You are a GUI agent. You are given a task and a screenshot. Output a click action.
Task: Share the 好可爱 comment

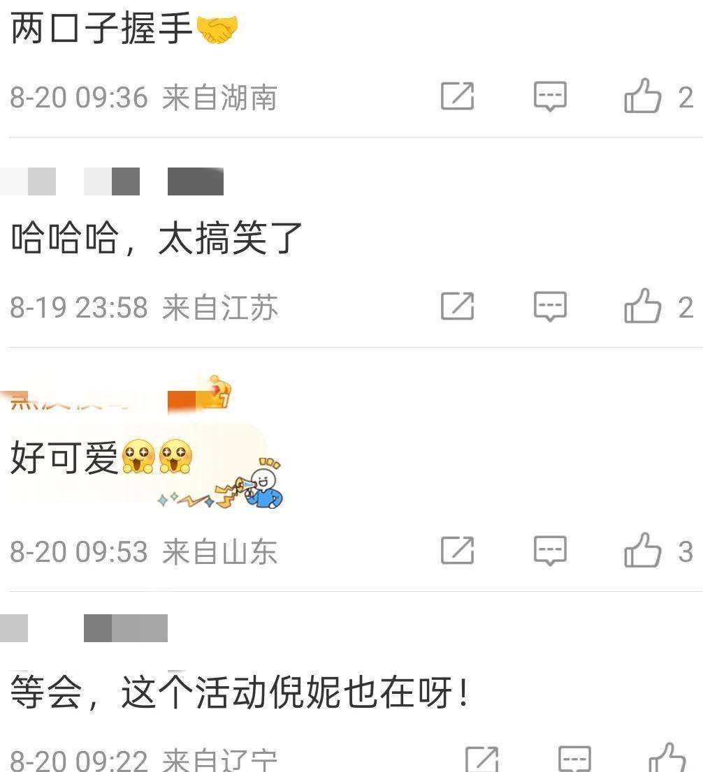coord(457,550)
